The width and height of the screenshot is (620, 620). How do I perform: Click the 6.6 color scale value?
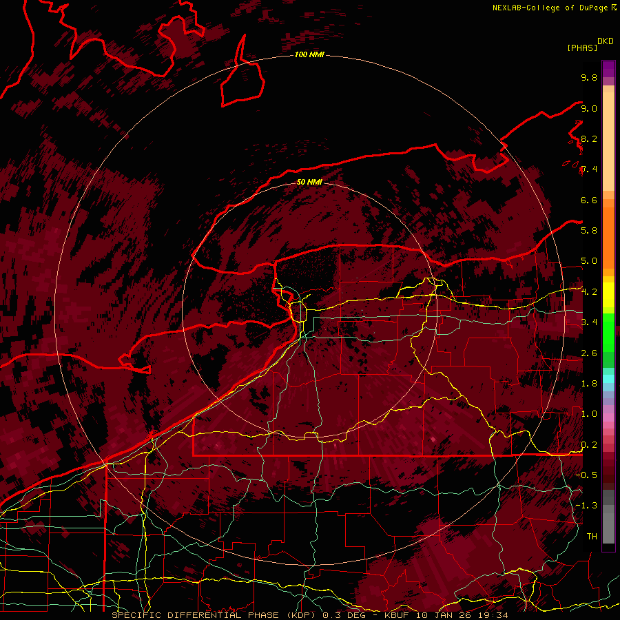(589, 200)
